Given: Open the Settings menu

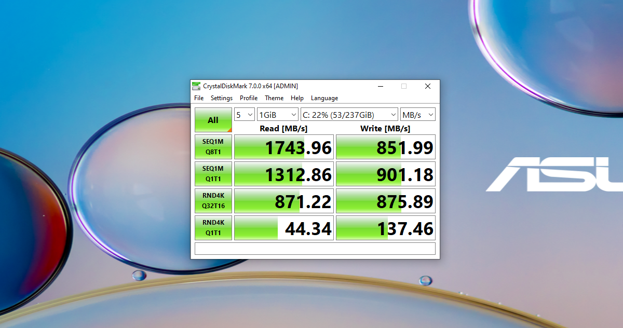Looking at the screenshot, I should 222,98.
